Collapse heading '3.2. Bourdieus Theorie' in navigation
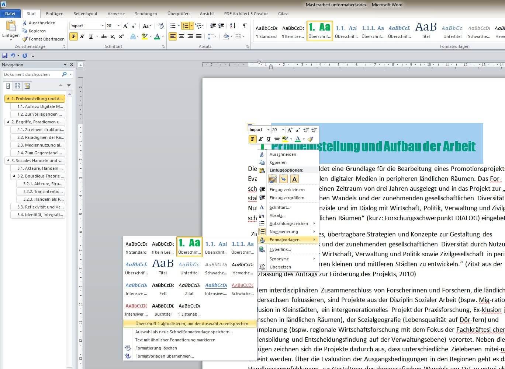The width and height of the screenshot is (505, 369). click(x=14, y=176)
